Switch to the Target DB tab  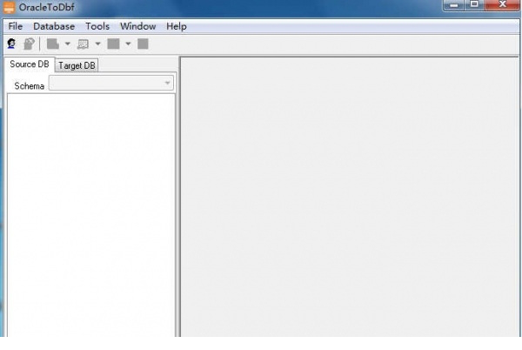coord(77,65)
